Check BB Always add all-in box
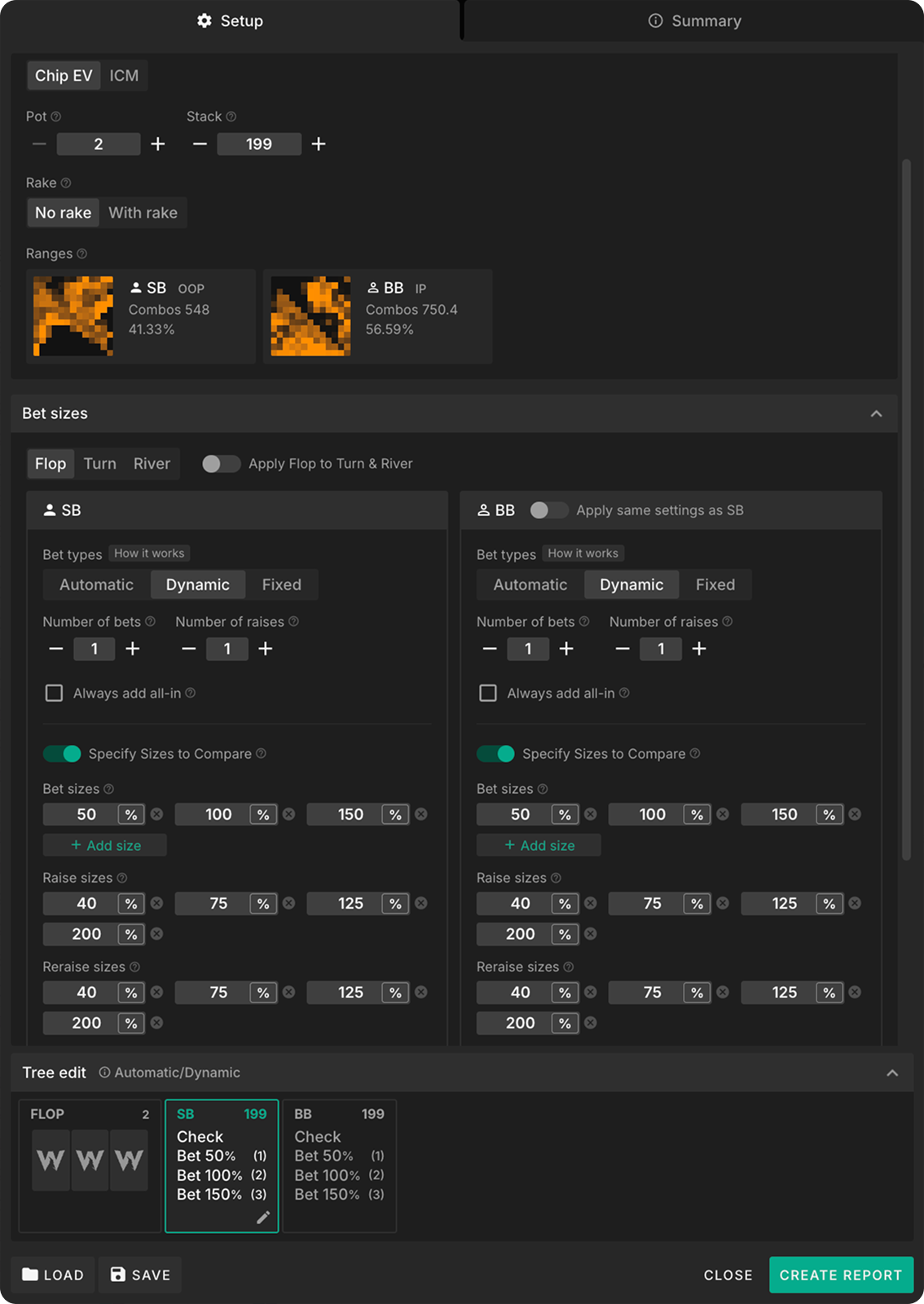The height and width of the screenshot is (1304, 924). click(488, 693)
